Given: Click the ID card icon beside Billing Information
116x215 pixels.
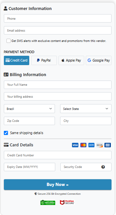Looking at the screenshot, I should tap(6, 74).
